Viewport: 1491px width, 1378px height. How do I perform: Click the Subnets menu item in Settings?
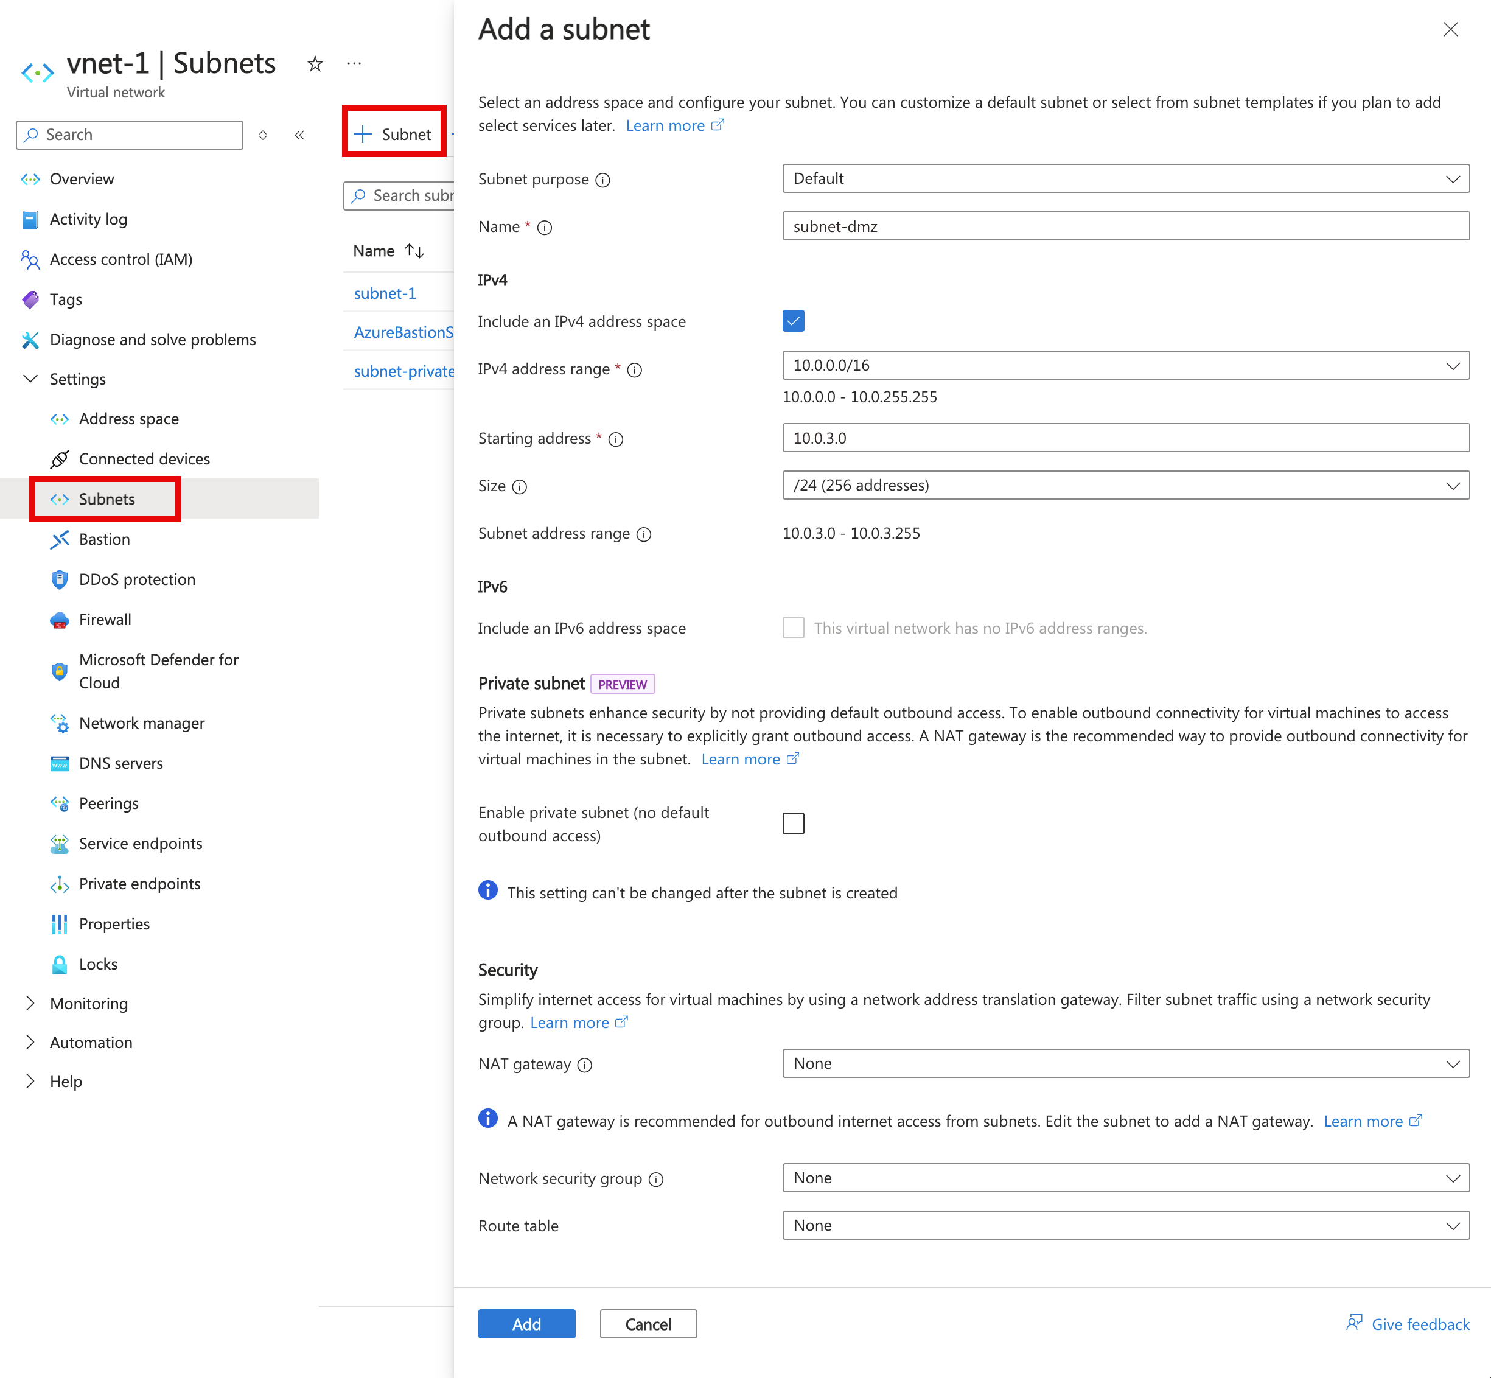click(x=105, y=498)
